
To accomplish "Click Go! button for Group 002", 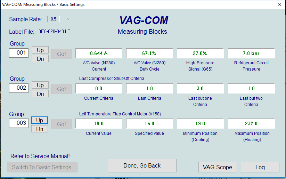I will 62,89.
